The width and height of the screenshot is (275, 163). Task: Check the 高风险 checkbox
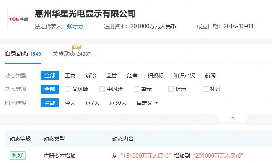click(68, 89)
